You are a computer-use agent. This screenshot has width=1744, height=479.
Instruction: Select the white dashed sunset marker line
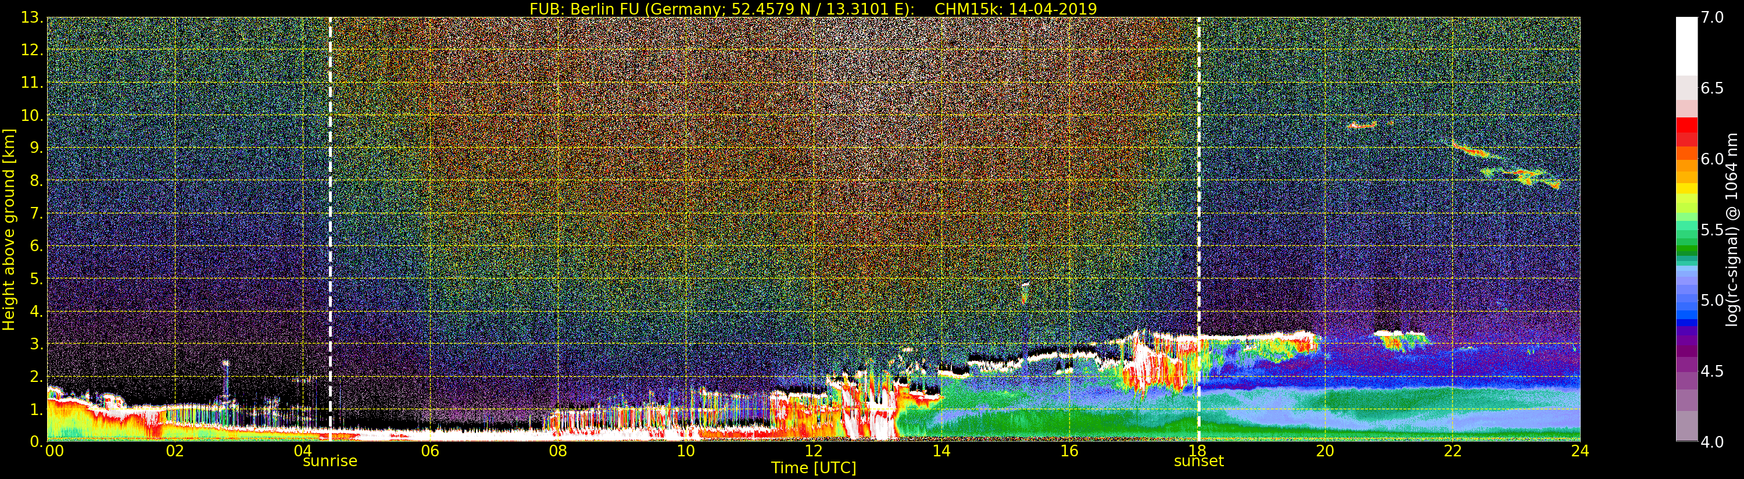click(x=1198, y=229)
